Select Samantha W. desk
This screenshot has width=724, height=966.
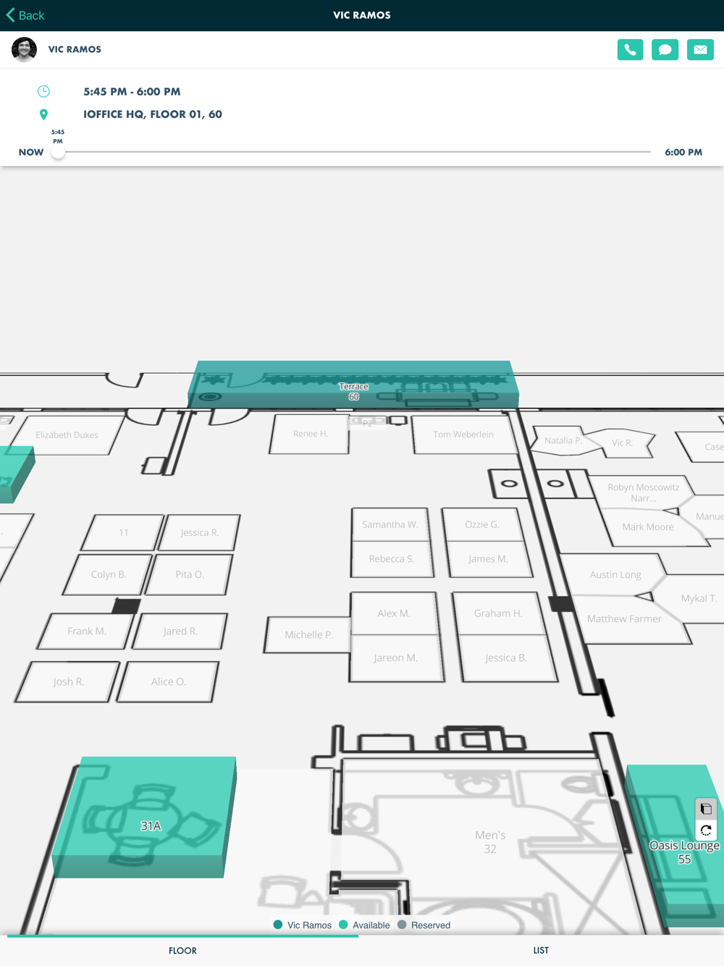pos(390,524)
